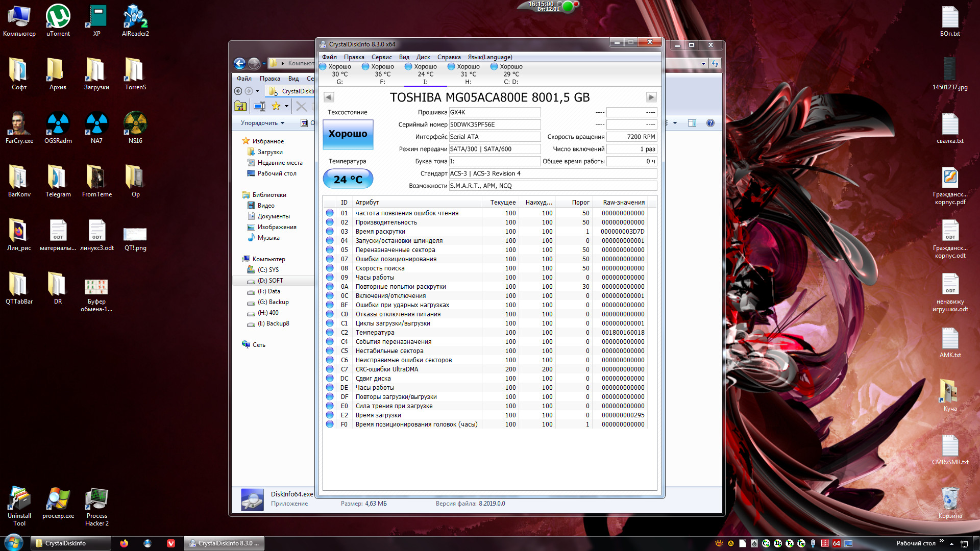Open the Язык(Language) menu
Viewport: 980px width, 551px height.
[x=490, y=57]
